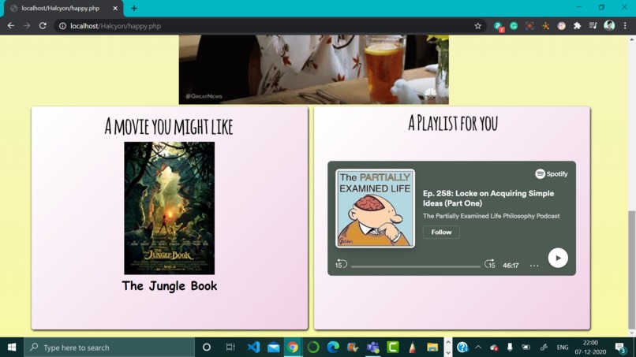Open Chrome three-dot menu
636x357 pixels.
click(625, 26)
